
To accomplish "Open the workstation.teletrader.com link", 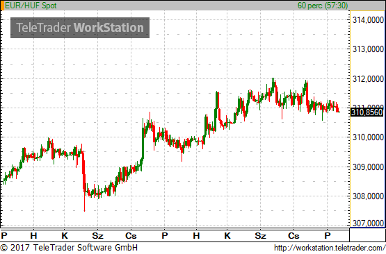I will (330, 248).
